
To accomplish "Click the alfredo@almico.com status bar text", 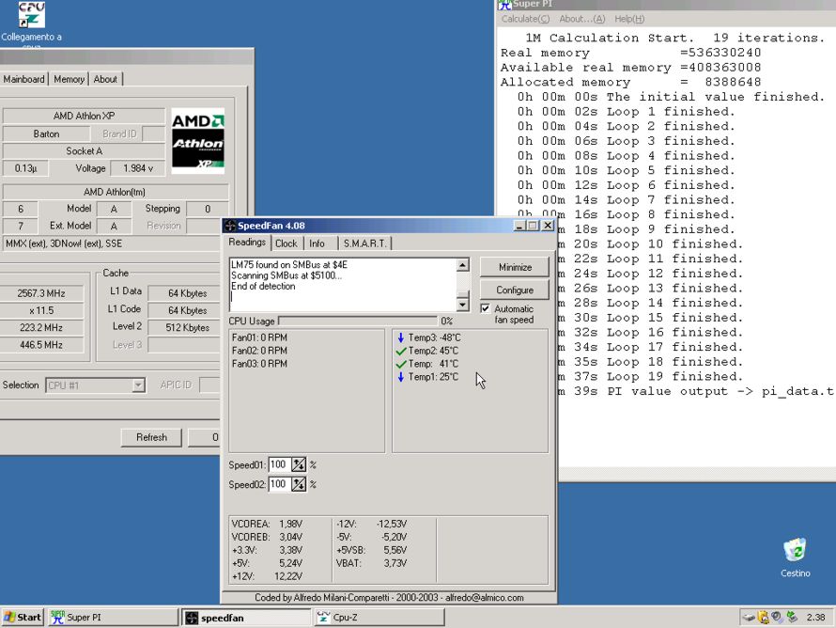I will coord(484,598).
